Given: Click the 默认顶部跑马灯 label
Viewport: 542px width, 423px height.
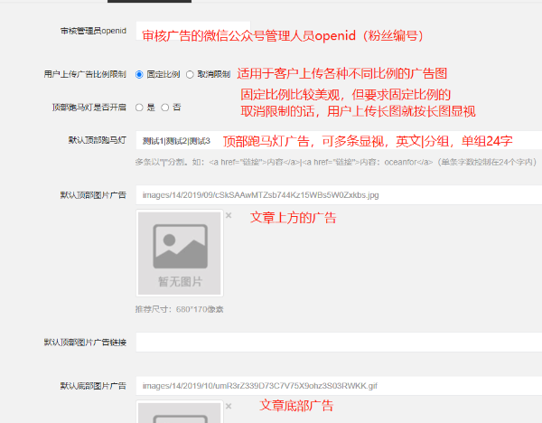Looking at the screenshot, I should pyautogui.click(x=98, y=140).
